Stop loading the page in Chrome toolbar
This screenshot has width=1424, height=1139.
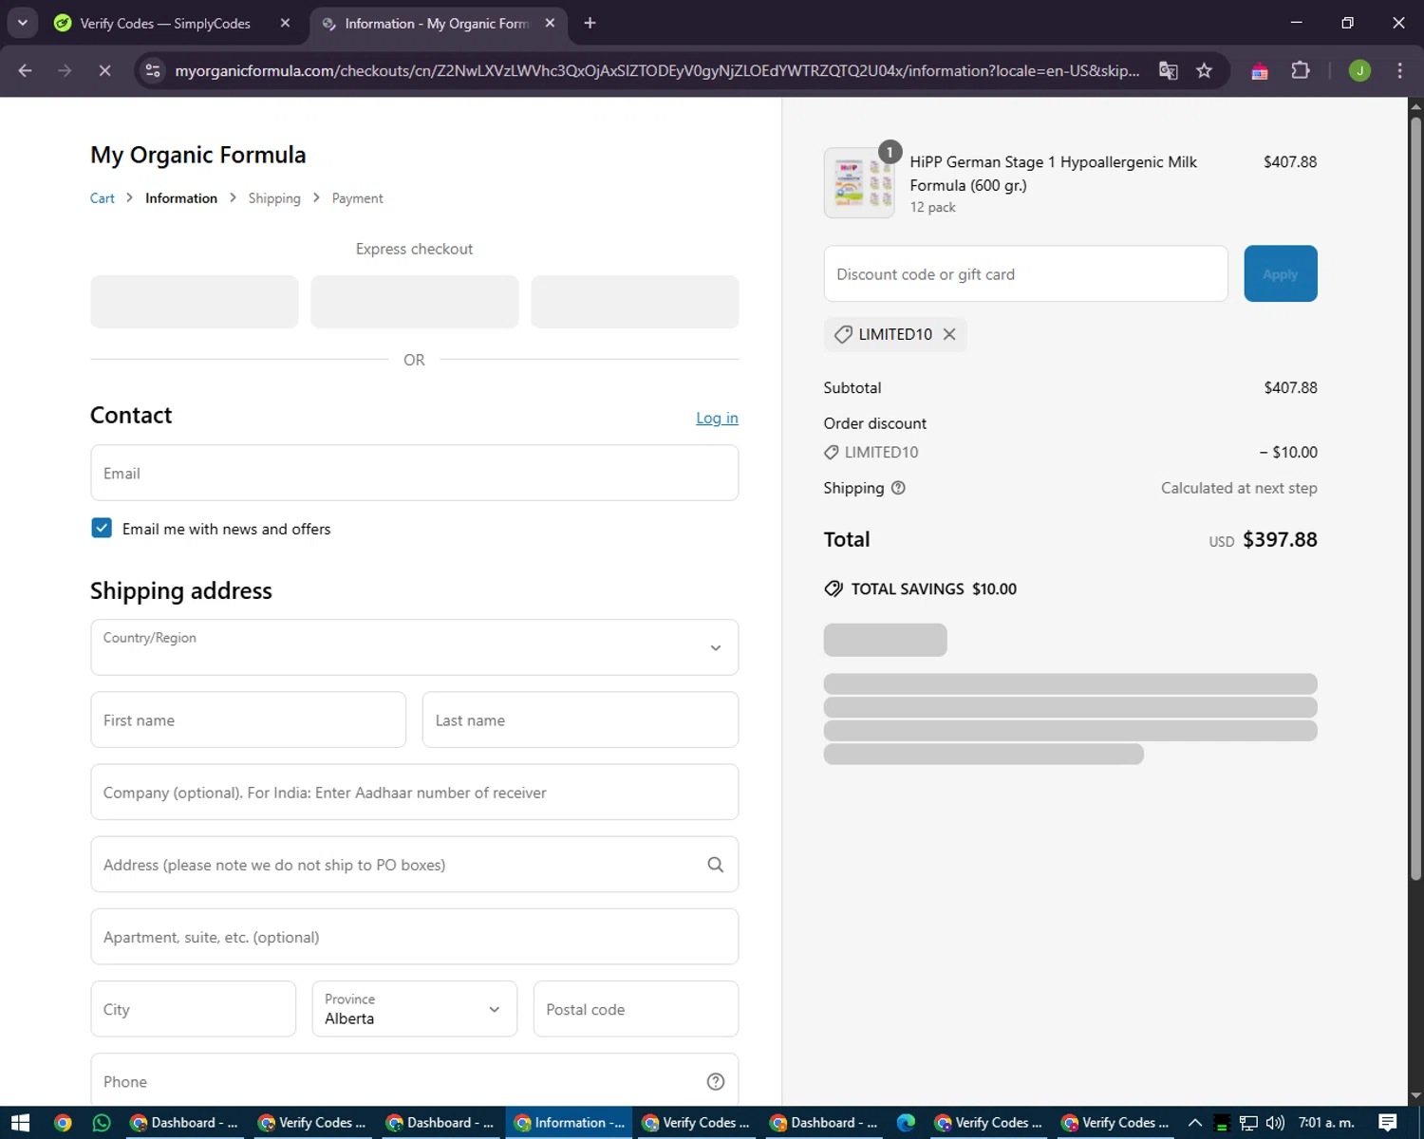coord(104,70)
